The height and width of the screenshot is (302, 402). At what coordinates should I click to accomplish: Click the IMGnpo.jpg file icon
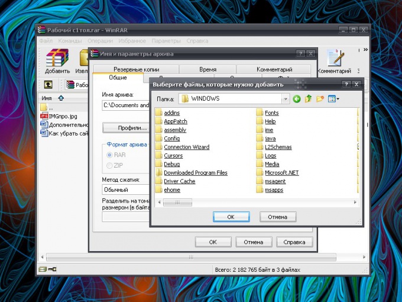point(44,116)
